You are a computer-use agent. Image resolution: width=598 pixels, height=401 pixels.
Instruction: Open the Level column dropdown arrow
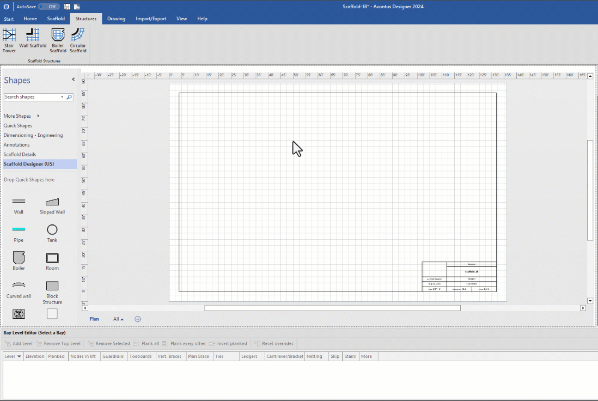(x=20, y=356)
